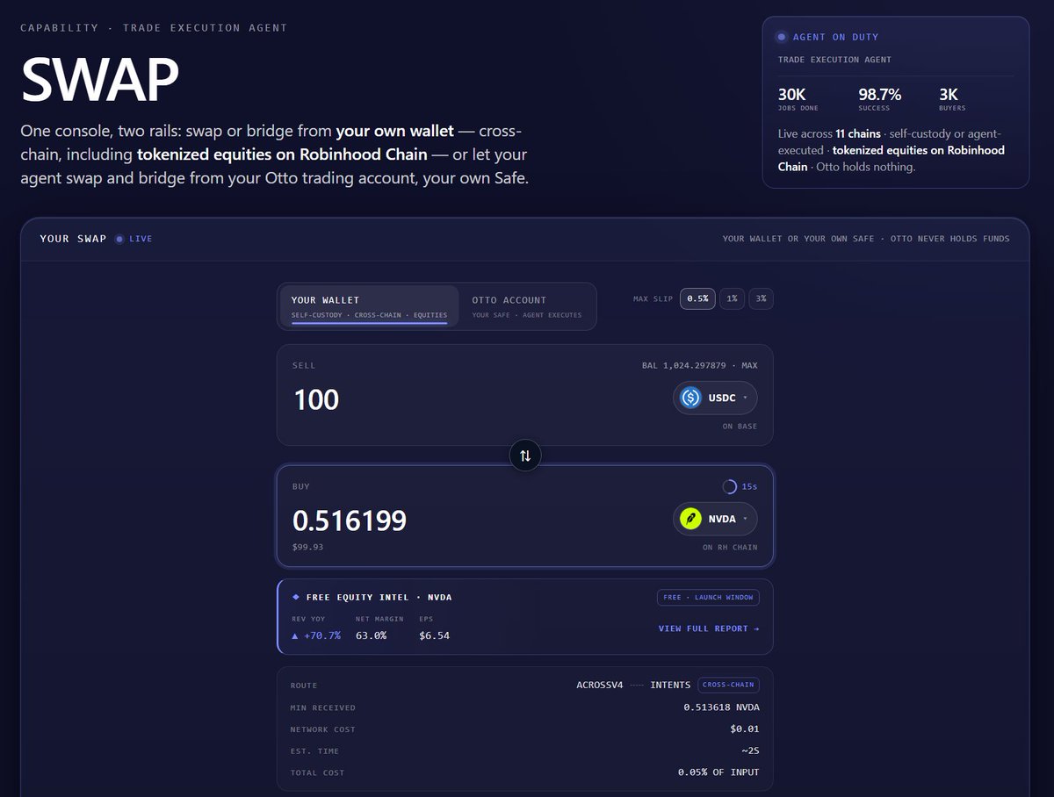1054x797 pixels.
Task: Click the INTENTS route text
Action: pyautogui.click(x=670, y=685)
